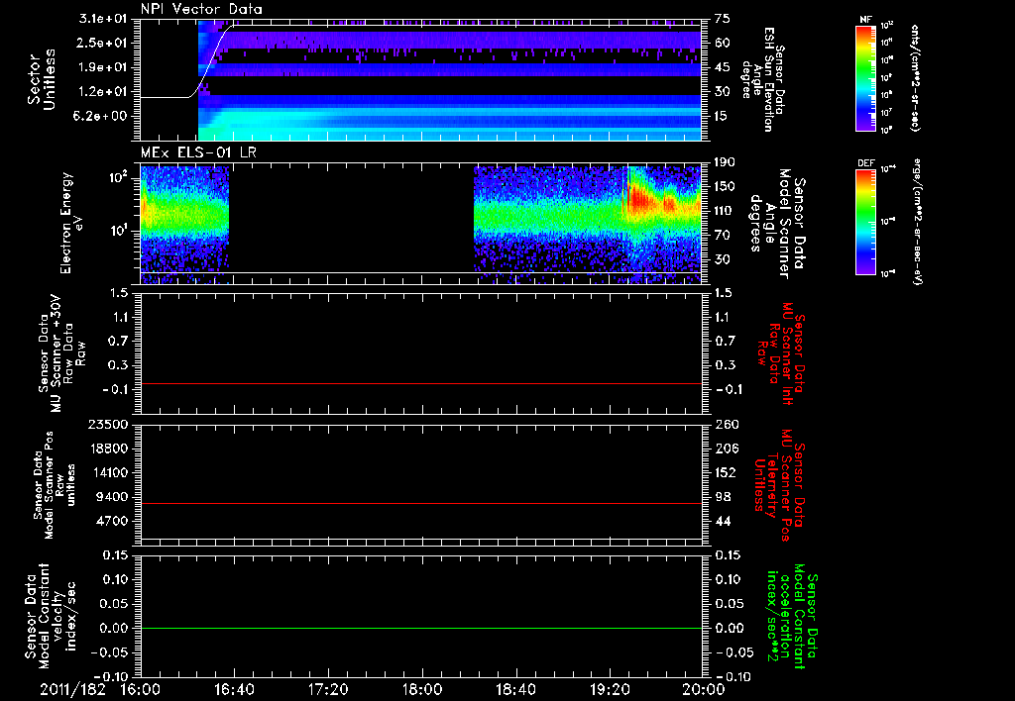This screenshot has width=1015, height=701.
Task: Select the '2011/182' date label
Action: [x=72, y=689]
